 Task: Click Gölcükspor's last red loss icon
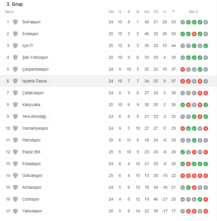click(x=206, y=176)
